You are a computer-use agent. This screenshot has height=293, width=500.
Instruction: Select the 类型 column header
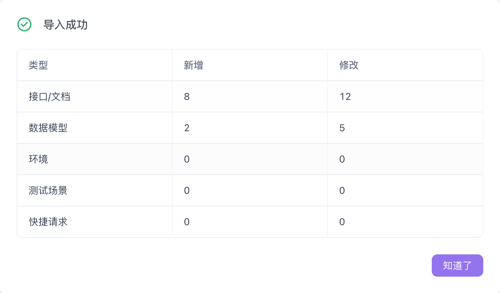[38, 65]
